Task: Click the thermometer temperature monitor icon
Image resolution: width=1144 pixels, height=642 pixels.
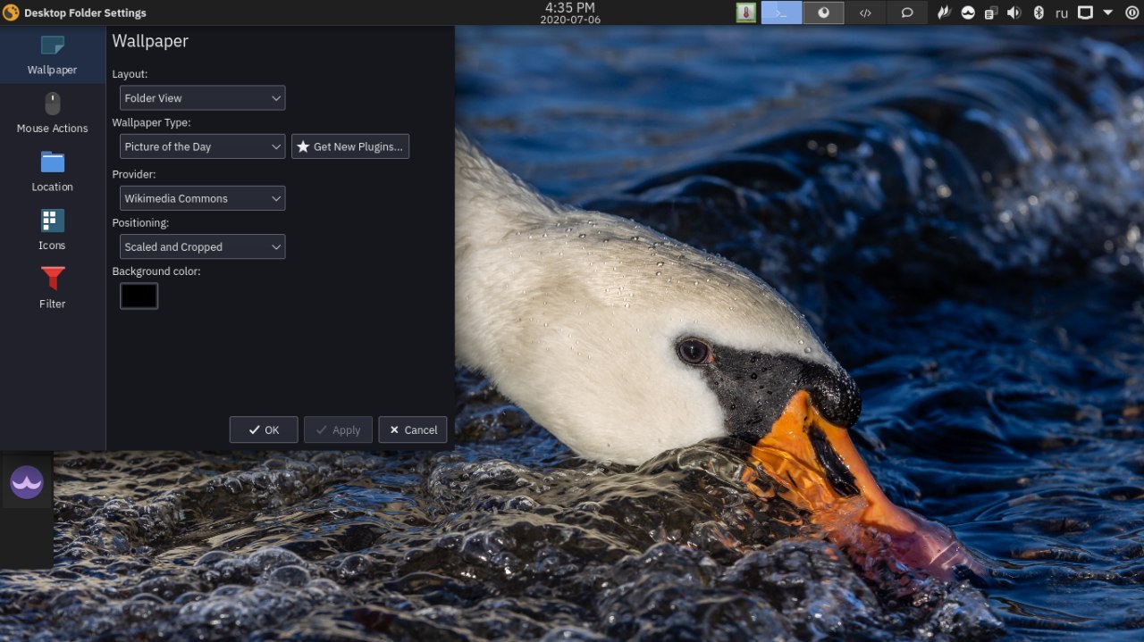Action: pyautogui.click(x=745, y=13)
